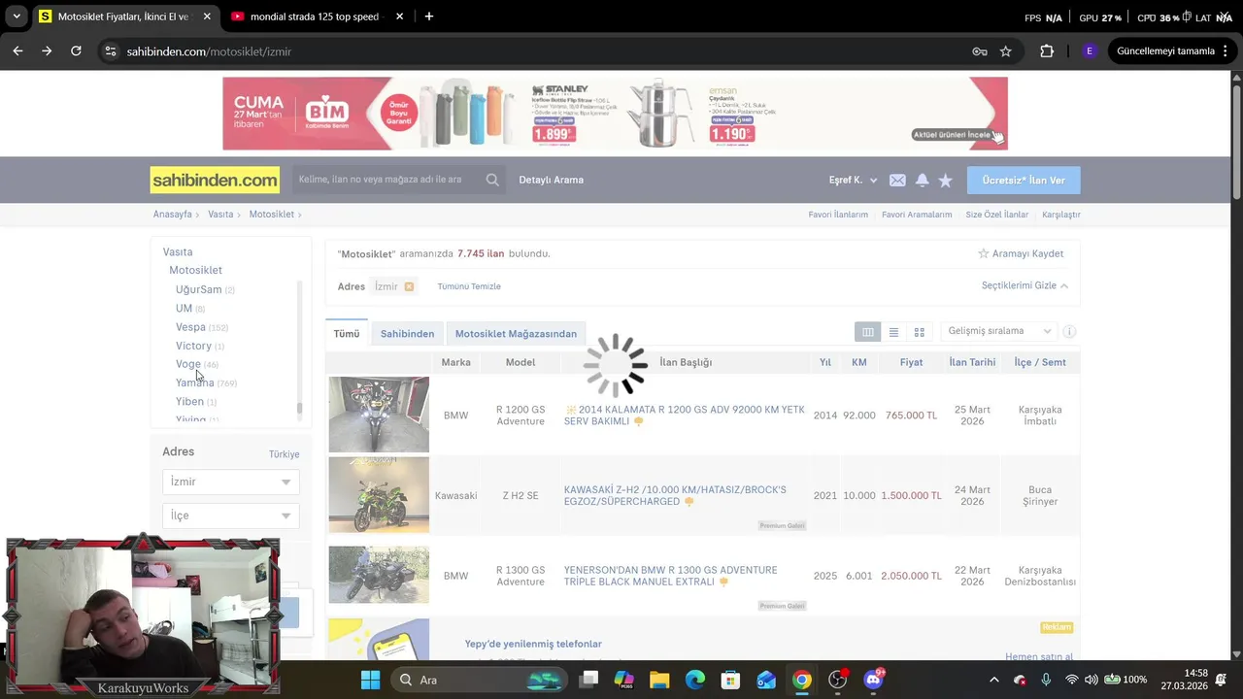This screenshot has height=699, width=1243.
Task: Click Aramayı Kaydet star link
Action: coord(1021,253)
